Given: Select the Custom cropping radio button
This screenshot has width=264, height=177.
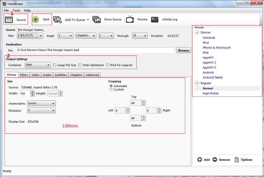Looking at the screenshot, I should 111,89.
